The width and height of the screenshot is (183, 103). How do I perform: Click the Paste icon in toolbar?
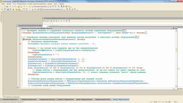point(15,7)
